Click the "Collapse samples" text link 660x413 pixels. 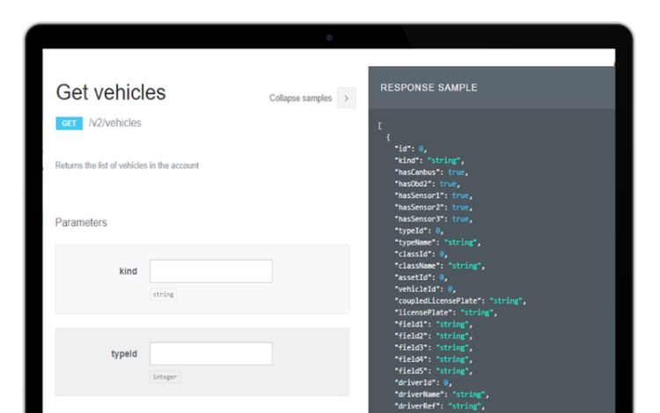(300, 98)
